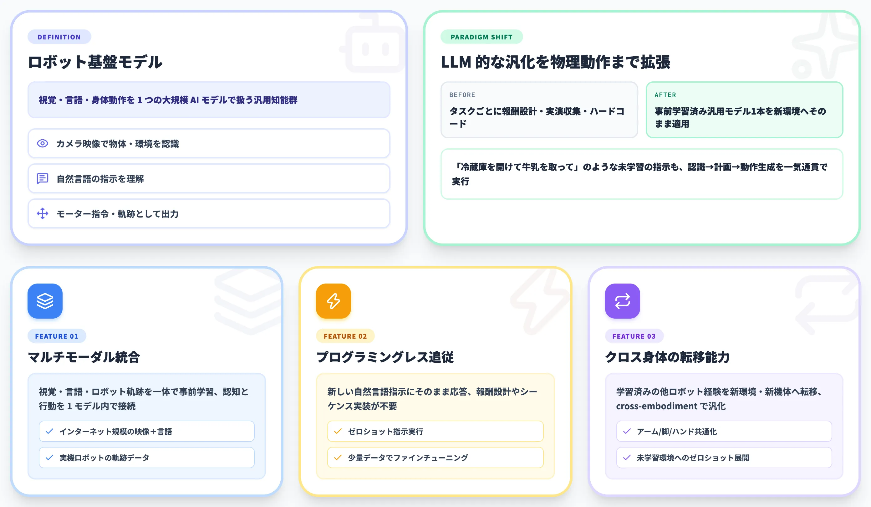Click the eye icon beside カメラ映像で物体・環境を認識
871x507 pixels.
click(x=43, y=144)
